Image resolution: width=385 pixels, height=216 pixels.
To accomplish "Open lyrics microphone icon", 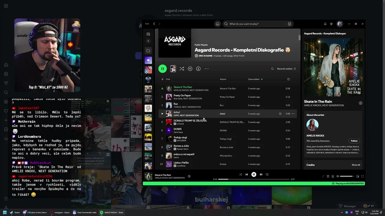I will tap(323, 176).
